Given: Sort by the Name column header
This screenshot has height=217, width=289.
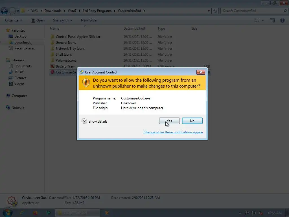Looking at the screenshot, I should (x=54, y=29).
